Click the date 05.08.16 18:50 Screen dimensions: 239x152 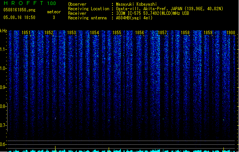click(19, 17)
